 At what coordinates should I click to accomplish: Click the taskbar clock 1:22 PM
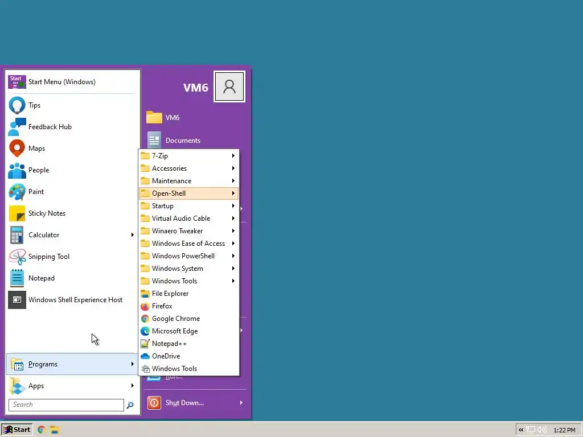564,430
